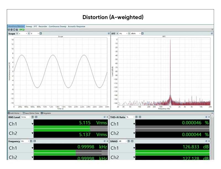Open RMS Level meter settings gear icon
221x169 pixels.
coord(36,117)
